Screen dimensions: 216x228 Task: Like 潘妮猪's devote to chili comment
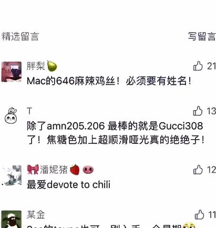(x=198, y=170)
